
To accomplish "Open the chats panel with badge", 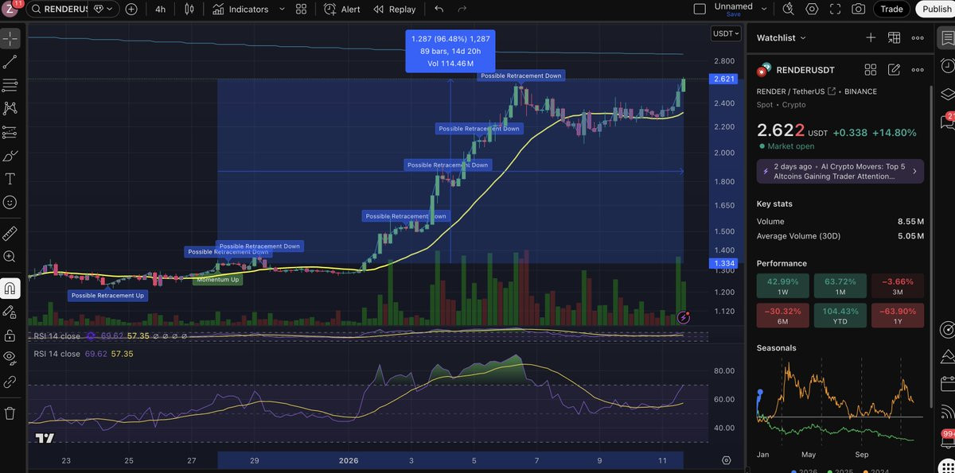I will click(x=947, y=121).
